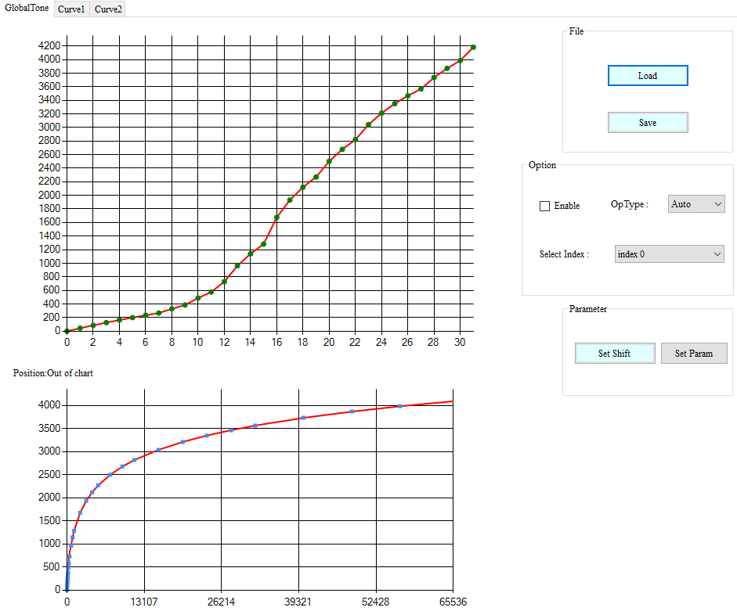Open the Select Index dropdown
The height and width of the screenshot is (611, 737).
pos(668,253)
